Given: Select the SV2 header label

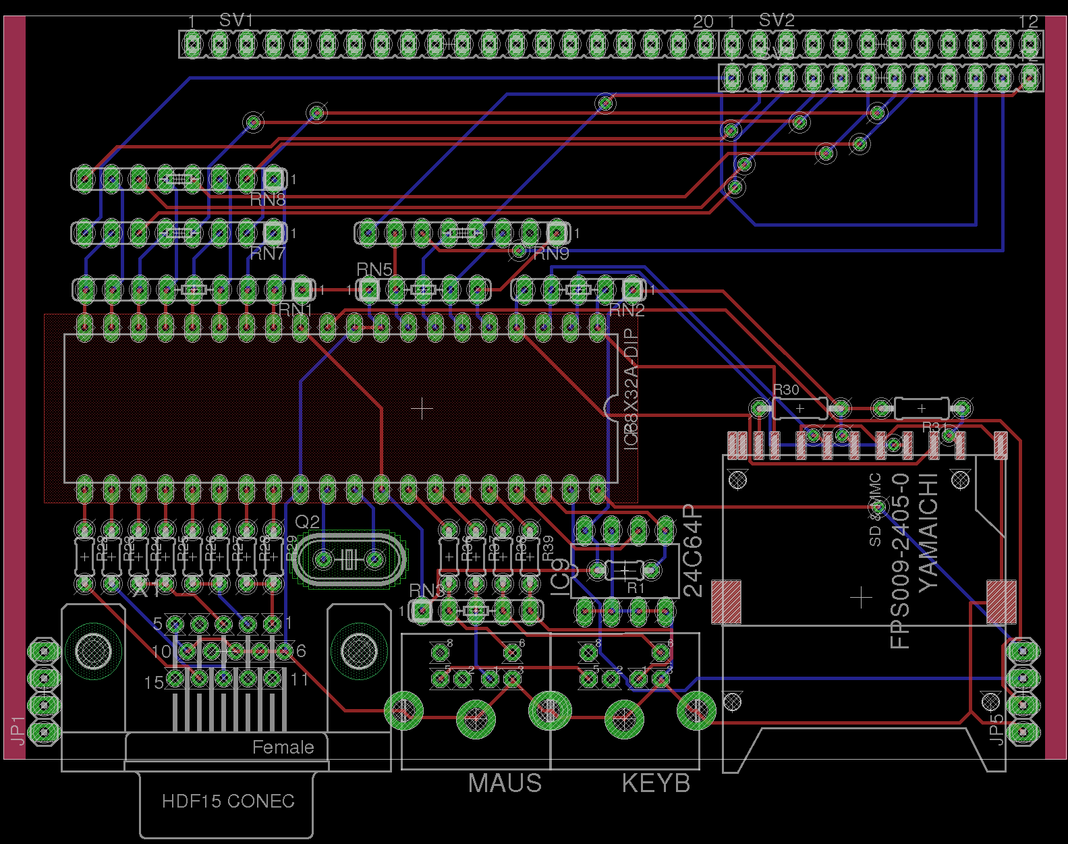Looking at the screenshot, I should pyautogui.click(x=777, y=20).
